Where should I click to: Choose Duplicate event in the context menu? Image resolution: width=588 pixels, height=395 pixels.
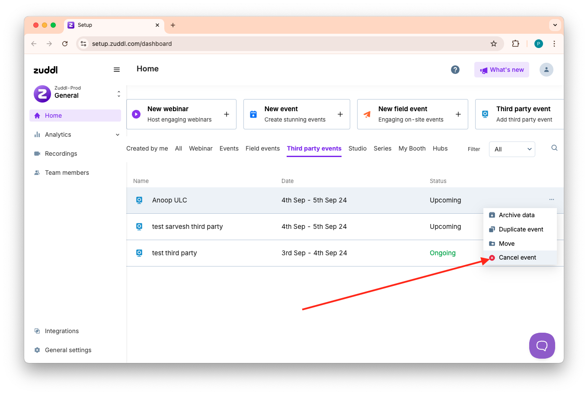coord(521,229)
